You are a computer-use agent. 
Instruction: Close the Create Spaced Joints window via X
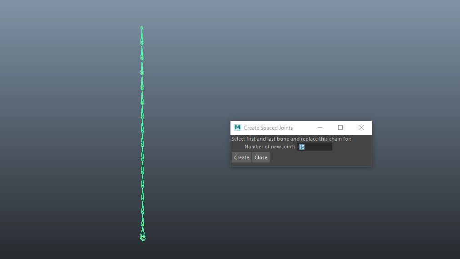pyautogui.click(x=361, y=127)
